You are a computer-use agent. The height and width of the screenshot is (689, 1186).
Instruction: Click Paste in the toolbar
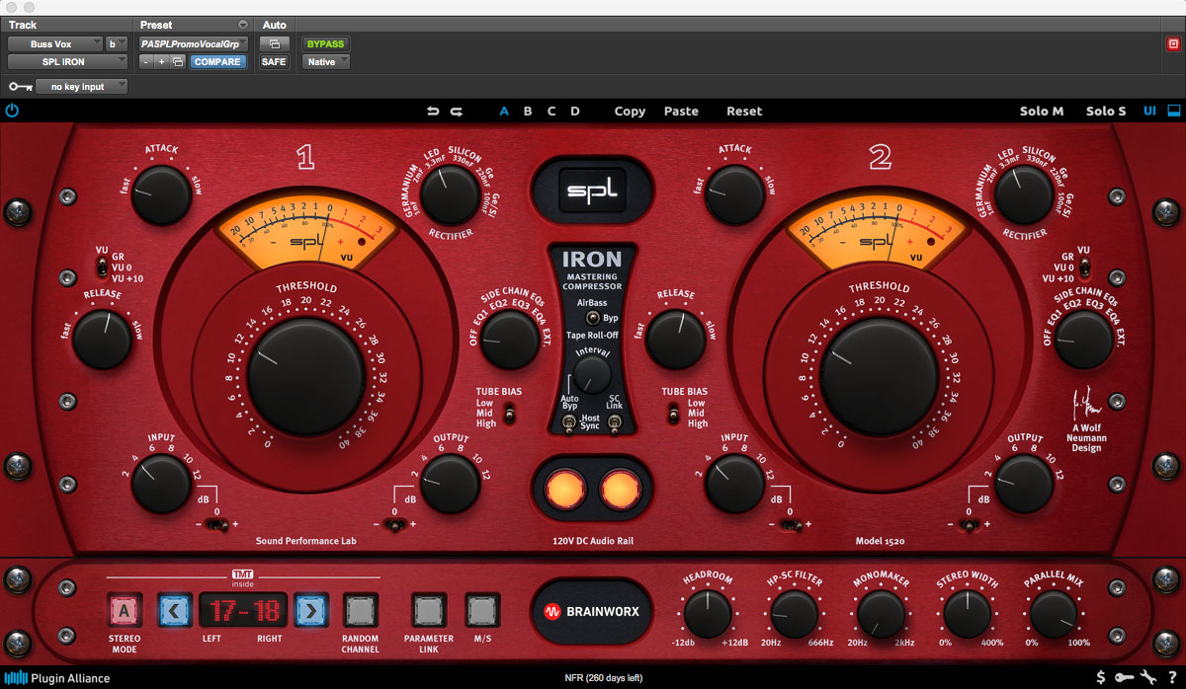[681, 112]
